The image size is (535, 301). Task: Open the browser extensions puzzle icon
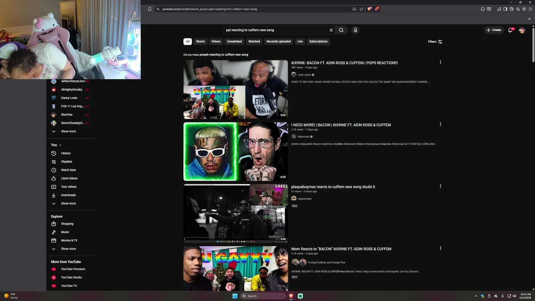click(x=483, y=9)
